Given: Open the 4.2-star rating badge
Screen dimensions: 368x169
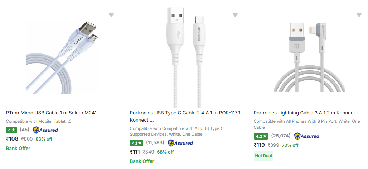Looking at the screenshot, I should 260,136.
